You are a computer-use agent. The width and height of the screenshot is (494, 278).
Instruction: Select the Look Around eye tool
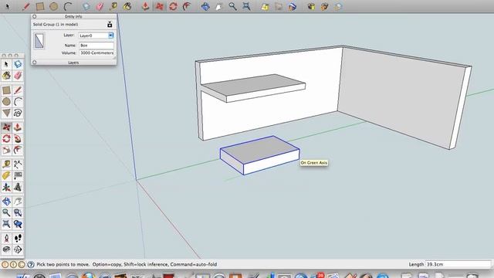pyautogui.click(x=6, y=249)
